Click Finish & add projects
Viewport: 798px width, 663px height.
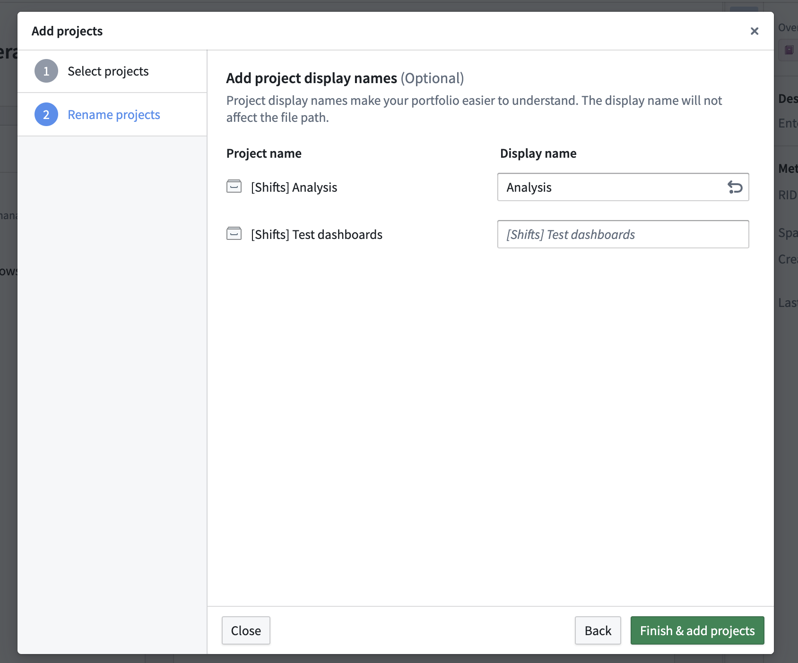[697, 630]
